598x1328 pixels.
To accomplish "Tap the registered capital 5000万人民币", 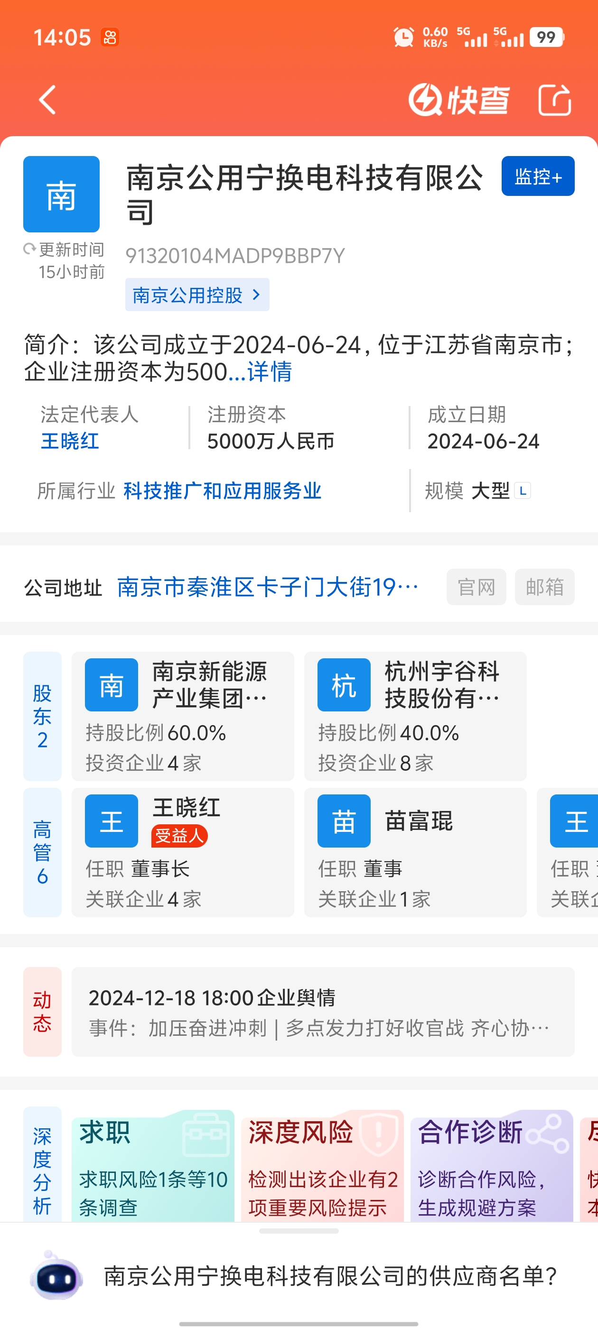I will [x=271, y=441].
